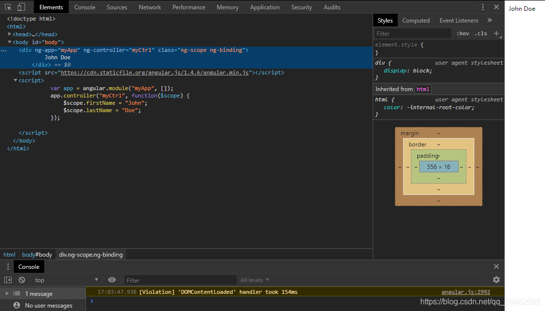Toggle the device toolbar icon
Image resolution: width=545 pixels, height=311 pixels.
click(x=21, y=7)
